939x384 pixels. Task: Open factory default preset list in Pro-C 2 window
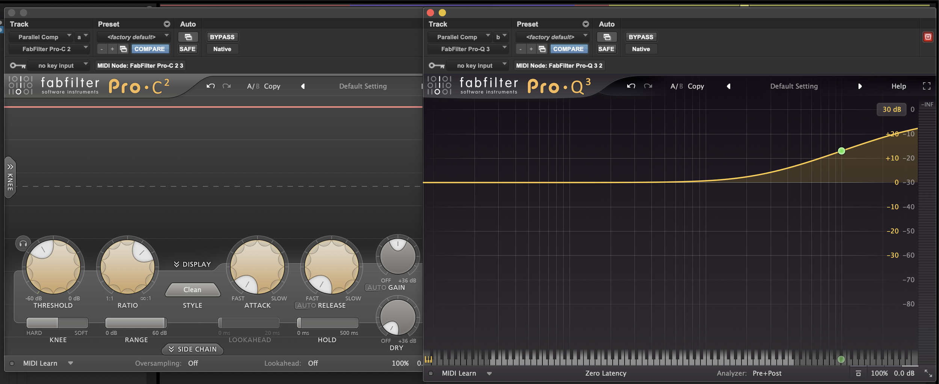click(x=134, y=37)
